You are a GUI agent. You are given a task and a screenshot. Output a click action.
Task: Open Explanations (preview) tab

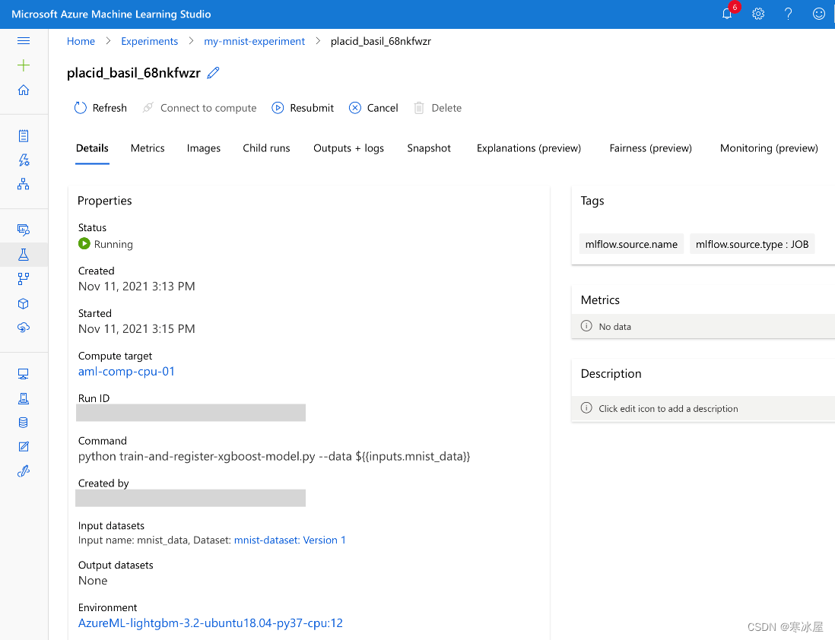pyautogui.click(x=529, y=148)
